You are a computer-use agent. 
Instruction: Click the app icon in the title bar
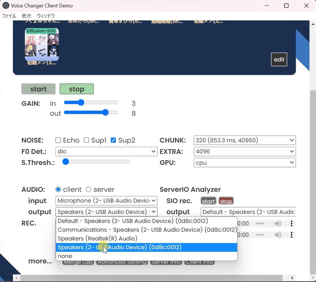6,6
